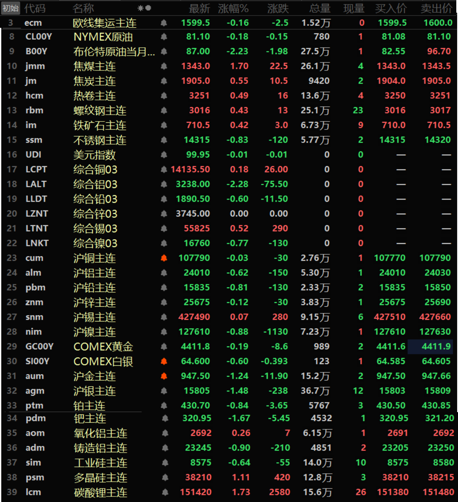
Task: Click 焦炭主连 bid price 1904.0
Action: click(391, 81)
